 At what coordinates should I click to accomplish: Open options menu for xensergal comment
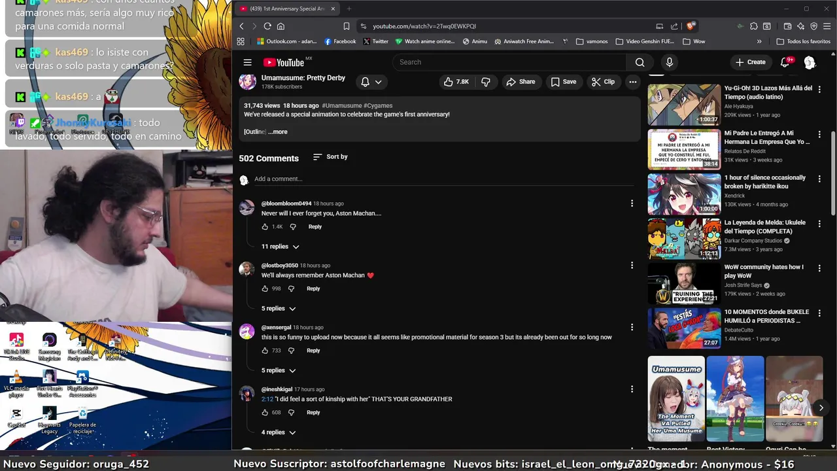pos(632,327)
